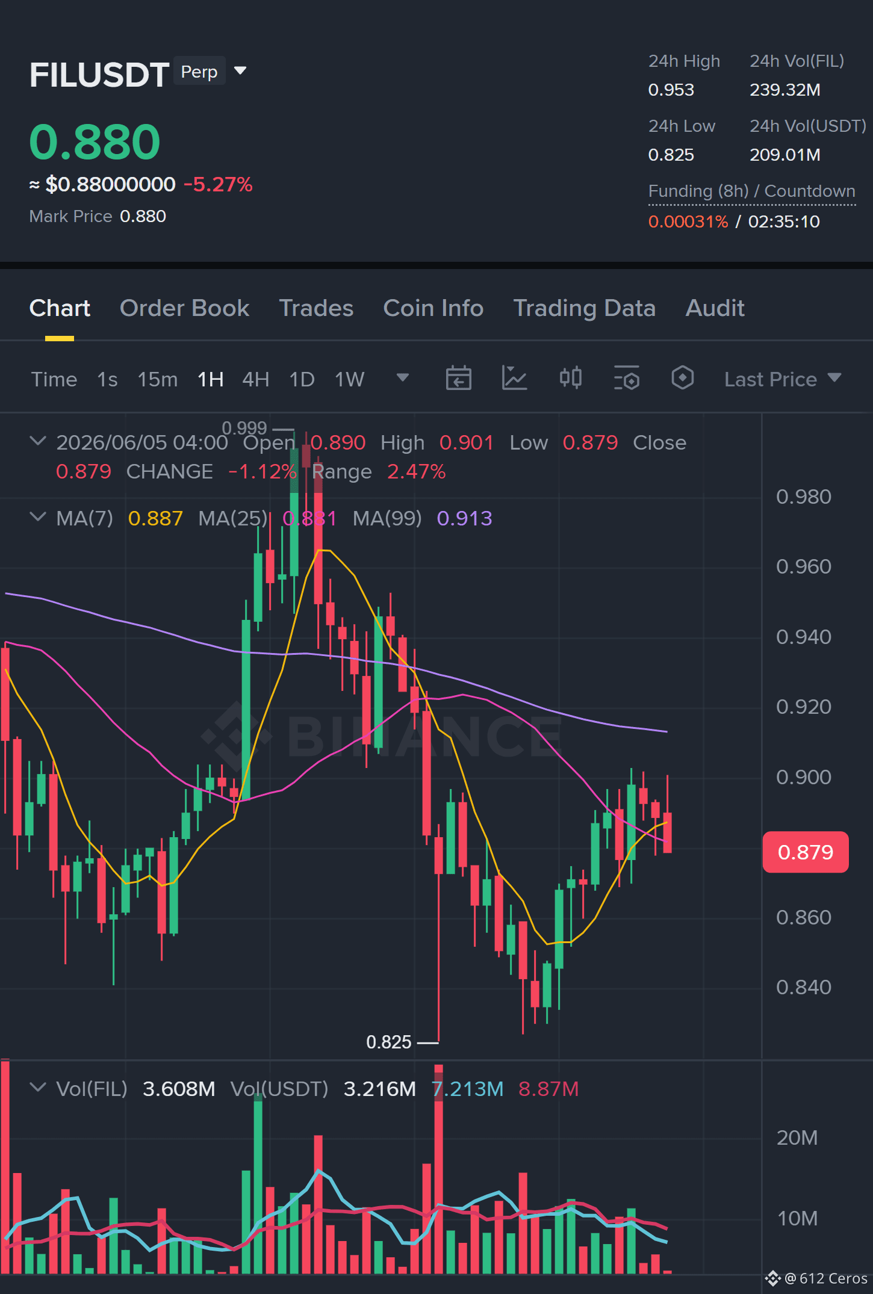This screenshot has height=1294, width=873.
Task: Collapse the Vol(FIL) legend chevron
Action: (37, 1088)
